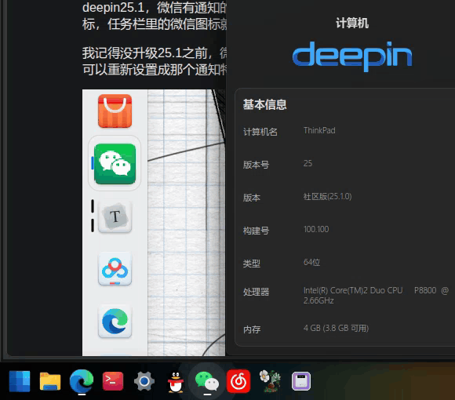455x400 pixels.
Task: Open the purple device icon on taskbar
Action: 301,381
